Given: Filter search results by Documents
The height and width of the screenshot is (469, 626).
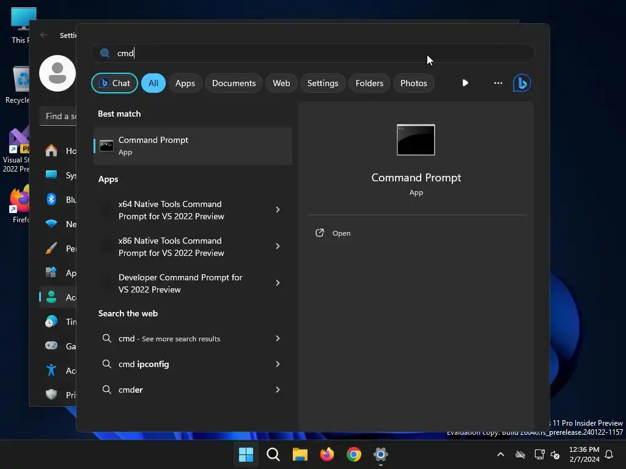Looking at the screenshot, I should [x=234, y=83].
